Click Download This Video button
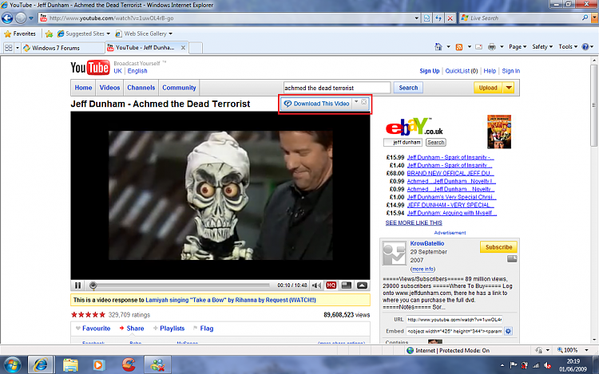Viewport: 599px width, 374px height. (317, 104)
